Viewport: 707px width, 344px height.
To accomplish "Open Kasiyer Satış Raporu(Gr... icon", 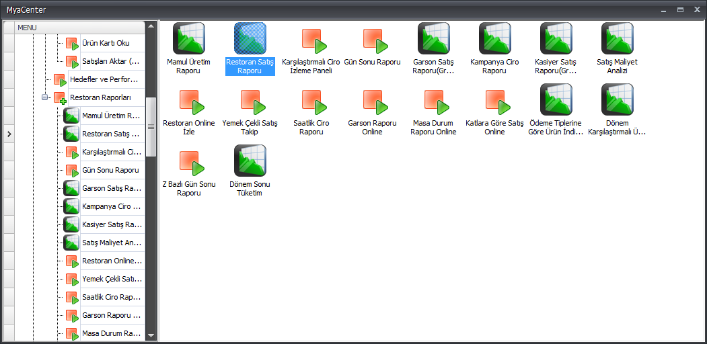I will (x=556, y=38).
